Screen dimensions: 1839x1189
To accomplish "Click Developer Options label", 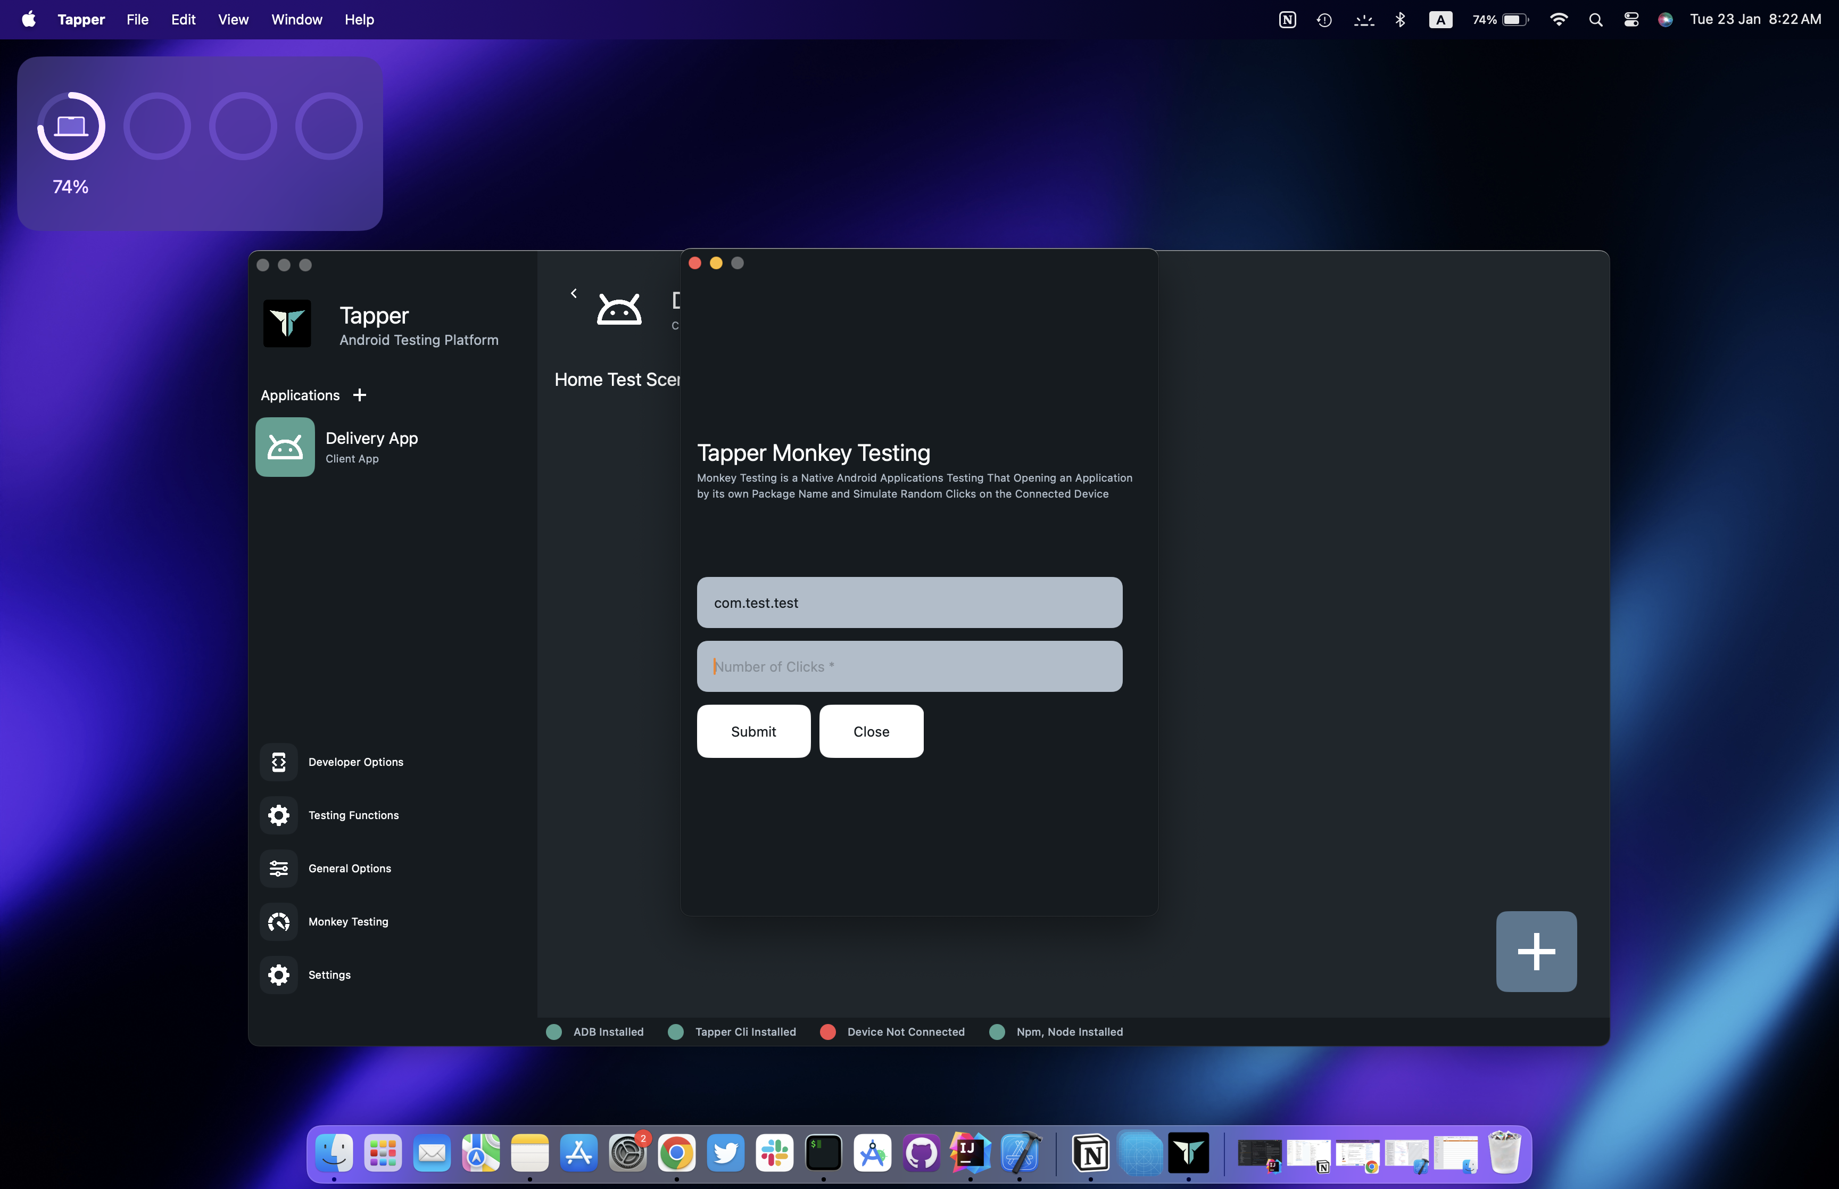I will [356, 762].
